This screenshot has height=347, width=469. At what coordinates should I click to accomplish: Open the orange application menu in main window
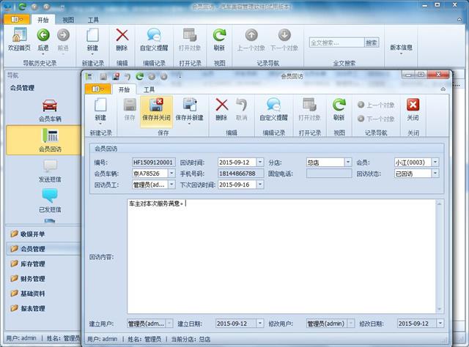(17, 20)
